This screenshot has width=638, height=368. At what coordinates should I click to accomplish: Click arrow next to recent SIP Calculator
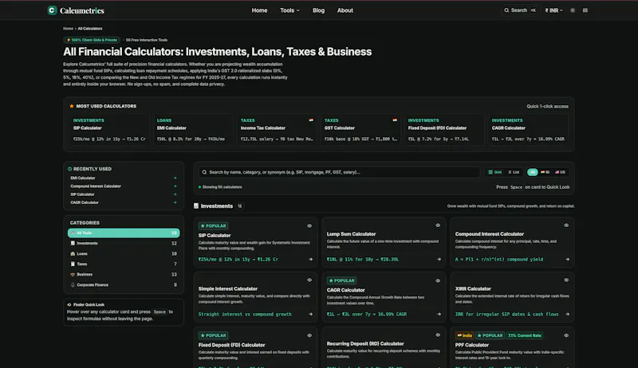pos(175,194)
